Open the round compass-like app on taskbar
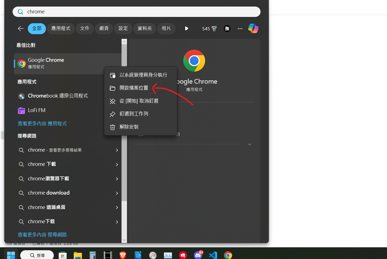The image size is (387, 259). click(153, 255)
